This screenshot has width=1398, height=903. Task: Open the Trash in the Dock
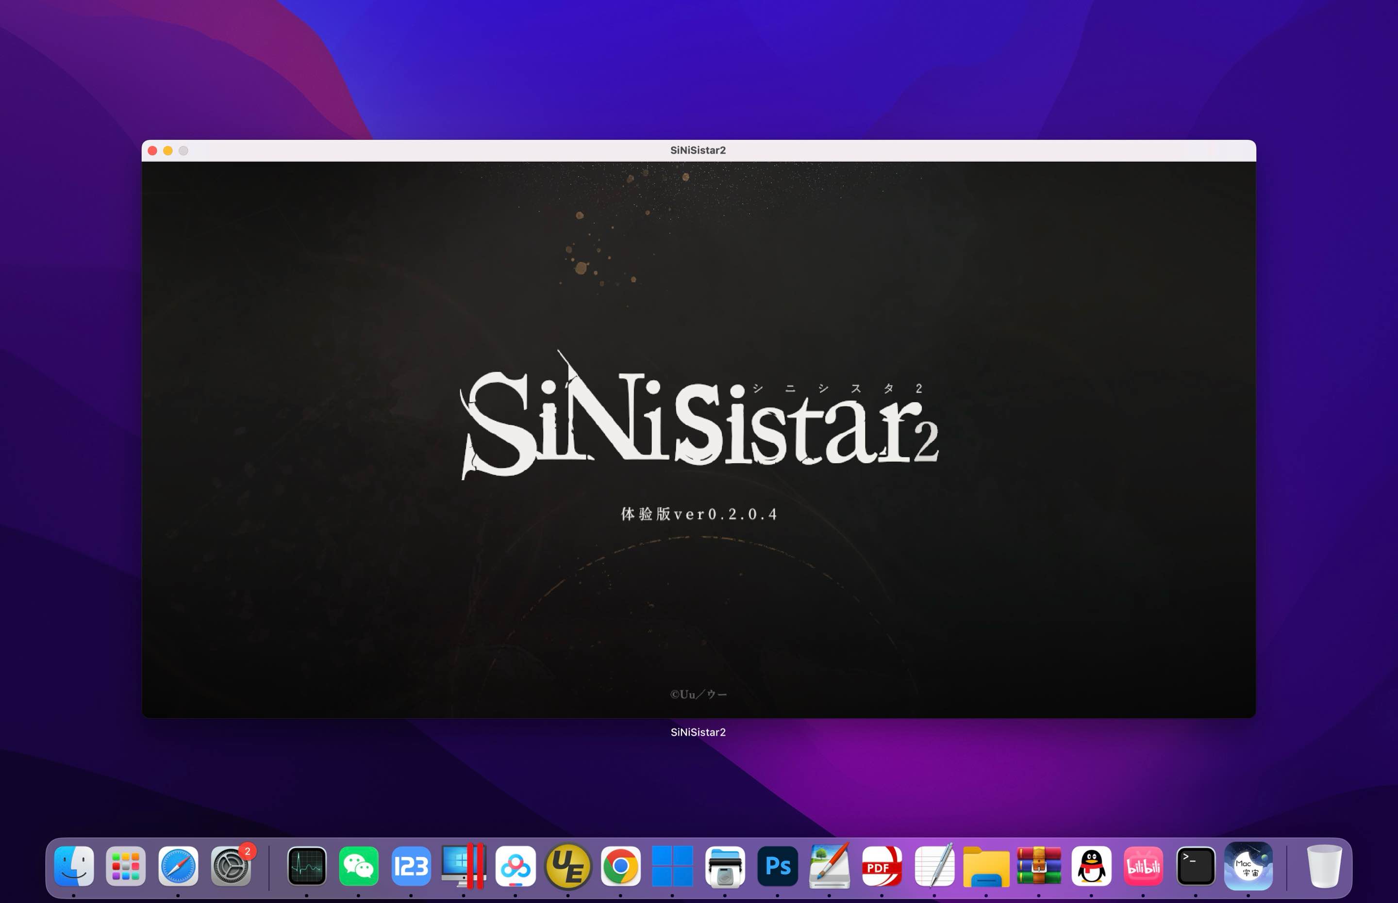click(x=1324, y=866)
